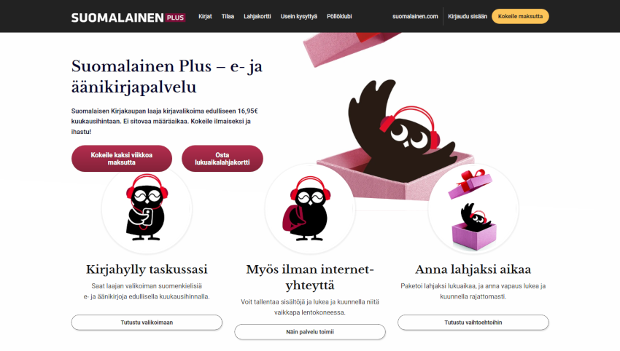Click the Tutustu vaihtoehtoihin button
Viewport: 620px width, 351px height.
coord(473,322)
